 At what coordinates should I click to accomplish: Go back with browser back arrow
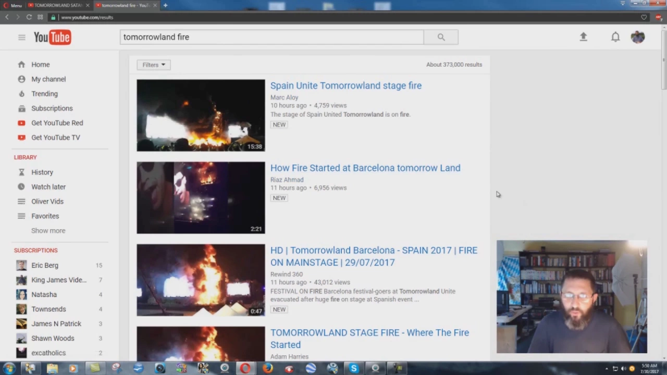coord(7,17)
